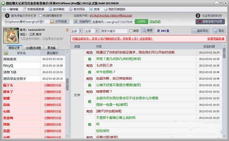The image size is (229, 141).
Task: Click the chat list scroll down arrow
Action: tap(224, 136)
